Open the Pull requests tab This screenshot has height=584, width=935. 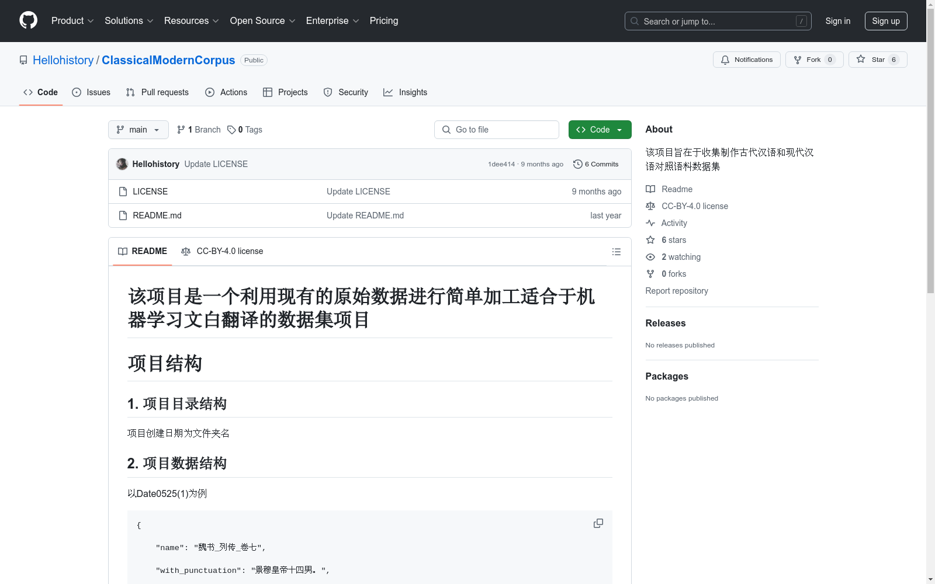pyautogui.click(x=157, y=92)
